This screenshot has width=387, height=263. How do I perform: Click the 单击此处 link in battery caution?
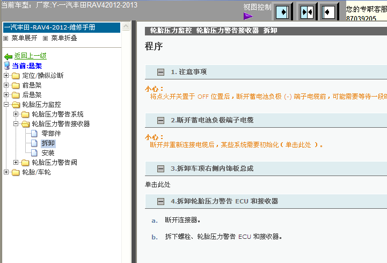(x=298, y=145)
